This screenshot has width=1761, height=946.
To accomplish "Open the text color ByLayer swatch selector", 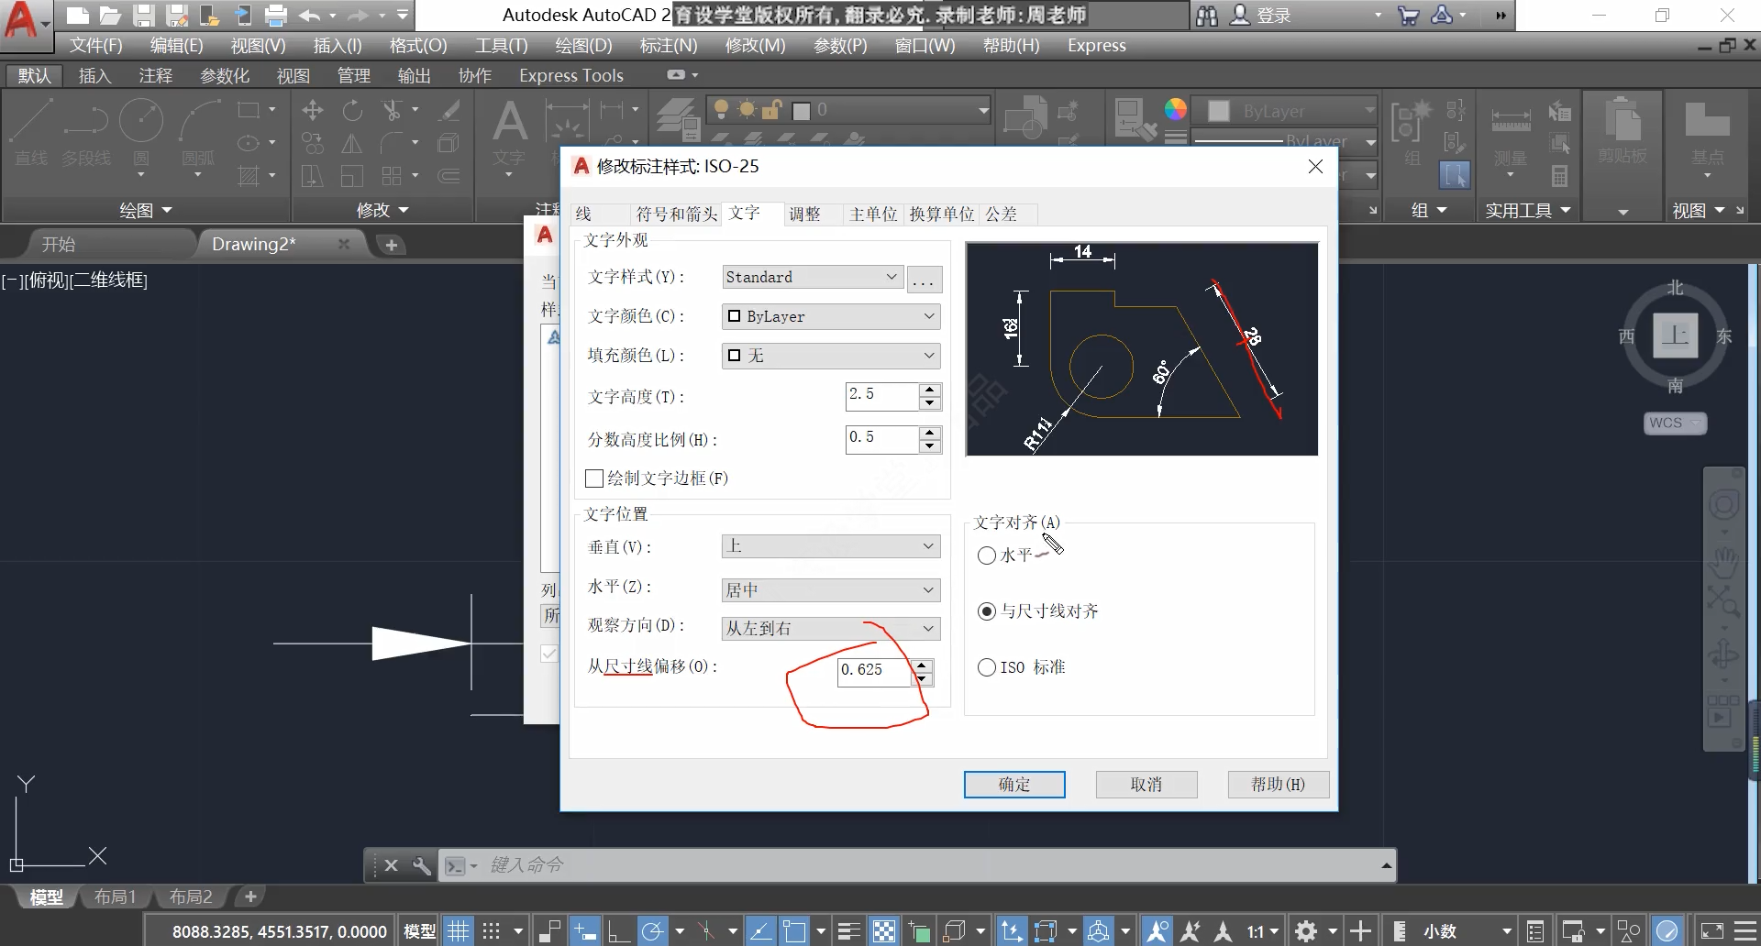I will pyautogui.click(x=830, y=317).
